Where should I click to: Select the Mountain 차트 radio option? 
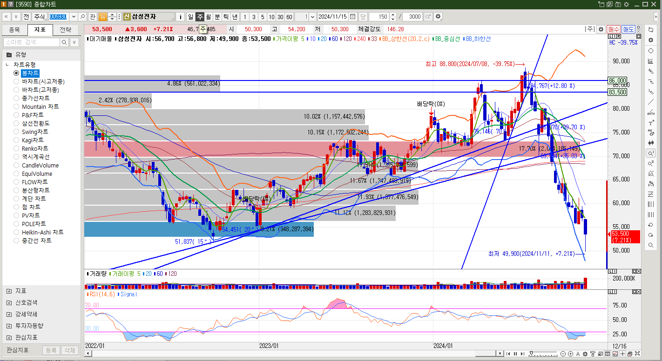point(16,107)
